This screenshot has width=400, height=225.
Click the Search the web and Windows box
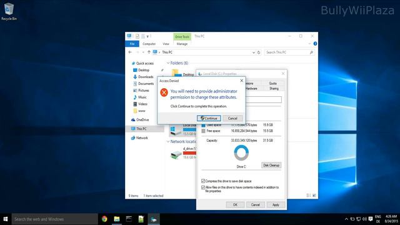click(x=54, y=219)
